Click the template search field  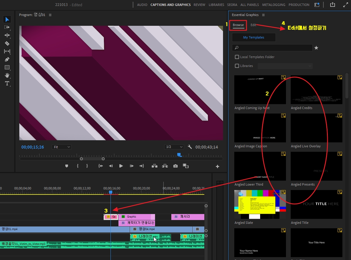pyautogui.click(x=272, y=48)
